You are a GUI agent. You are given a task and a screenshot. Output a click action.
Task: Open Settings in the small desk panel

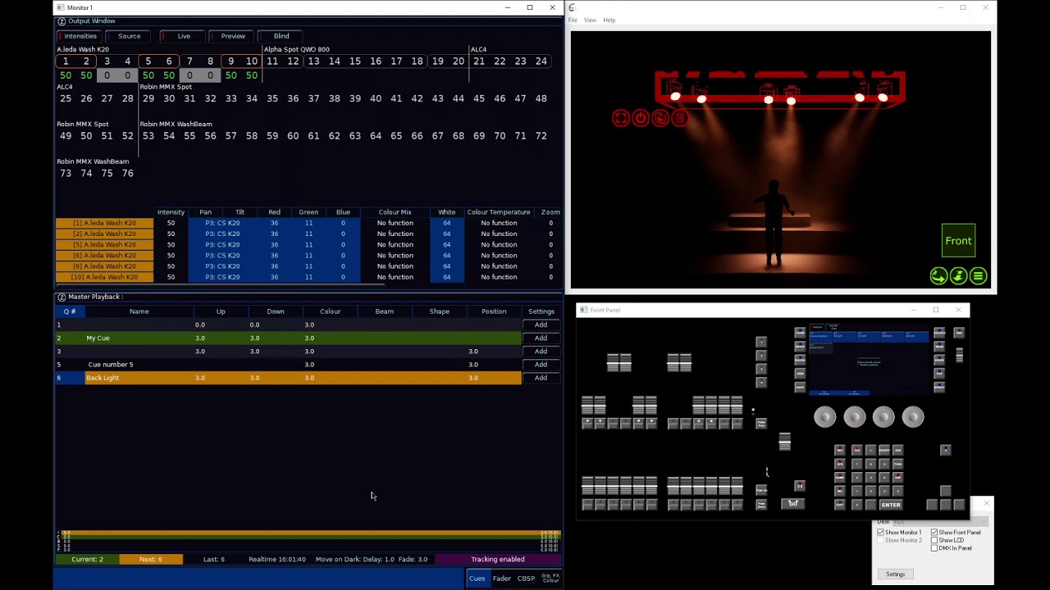pos(895,574)
